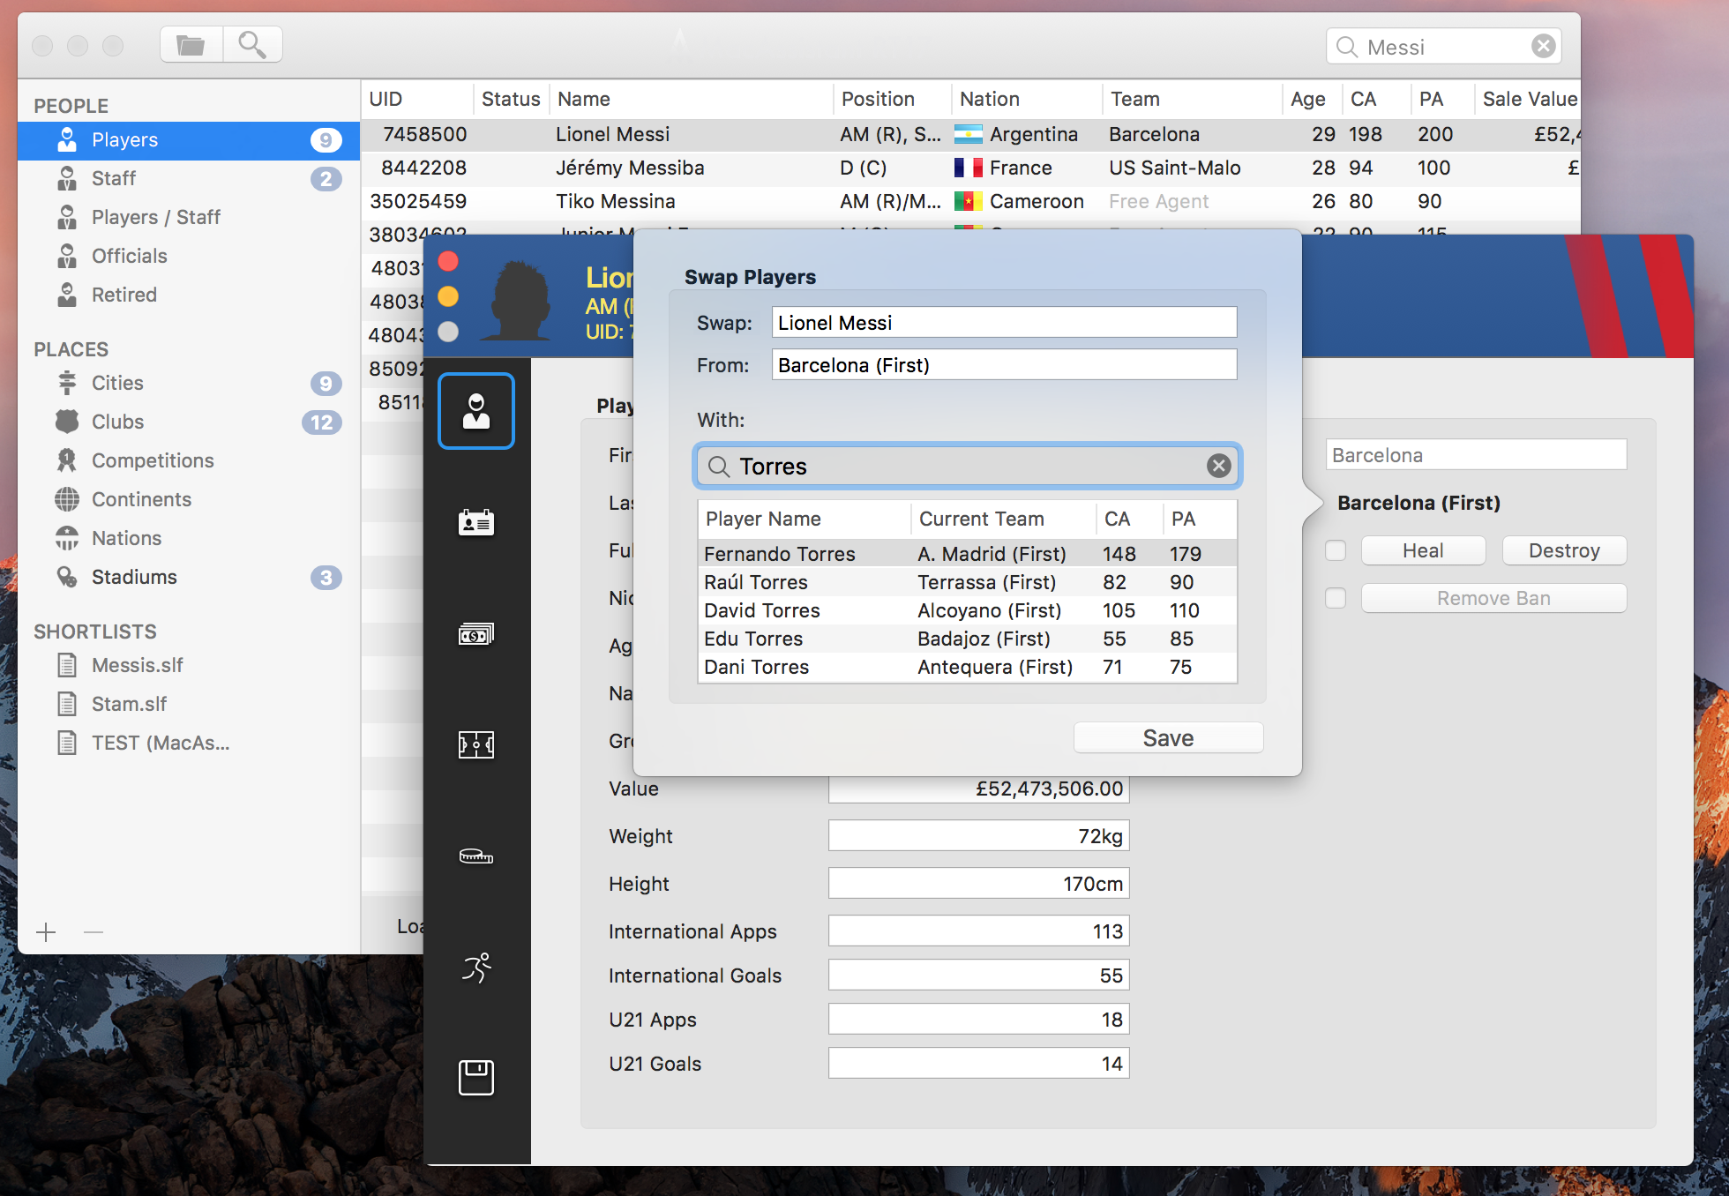The image size is (1729, 1196).
Task: Open Clubs under Places
Action: (x=189, y=422)
